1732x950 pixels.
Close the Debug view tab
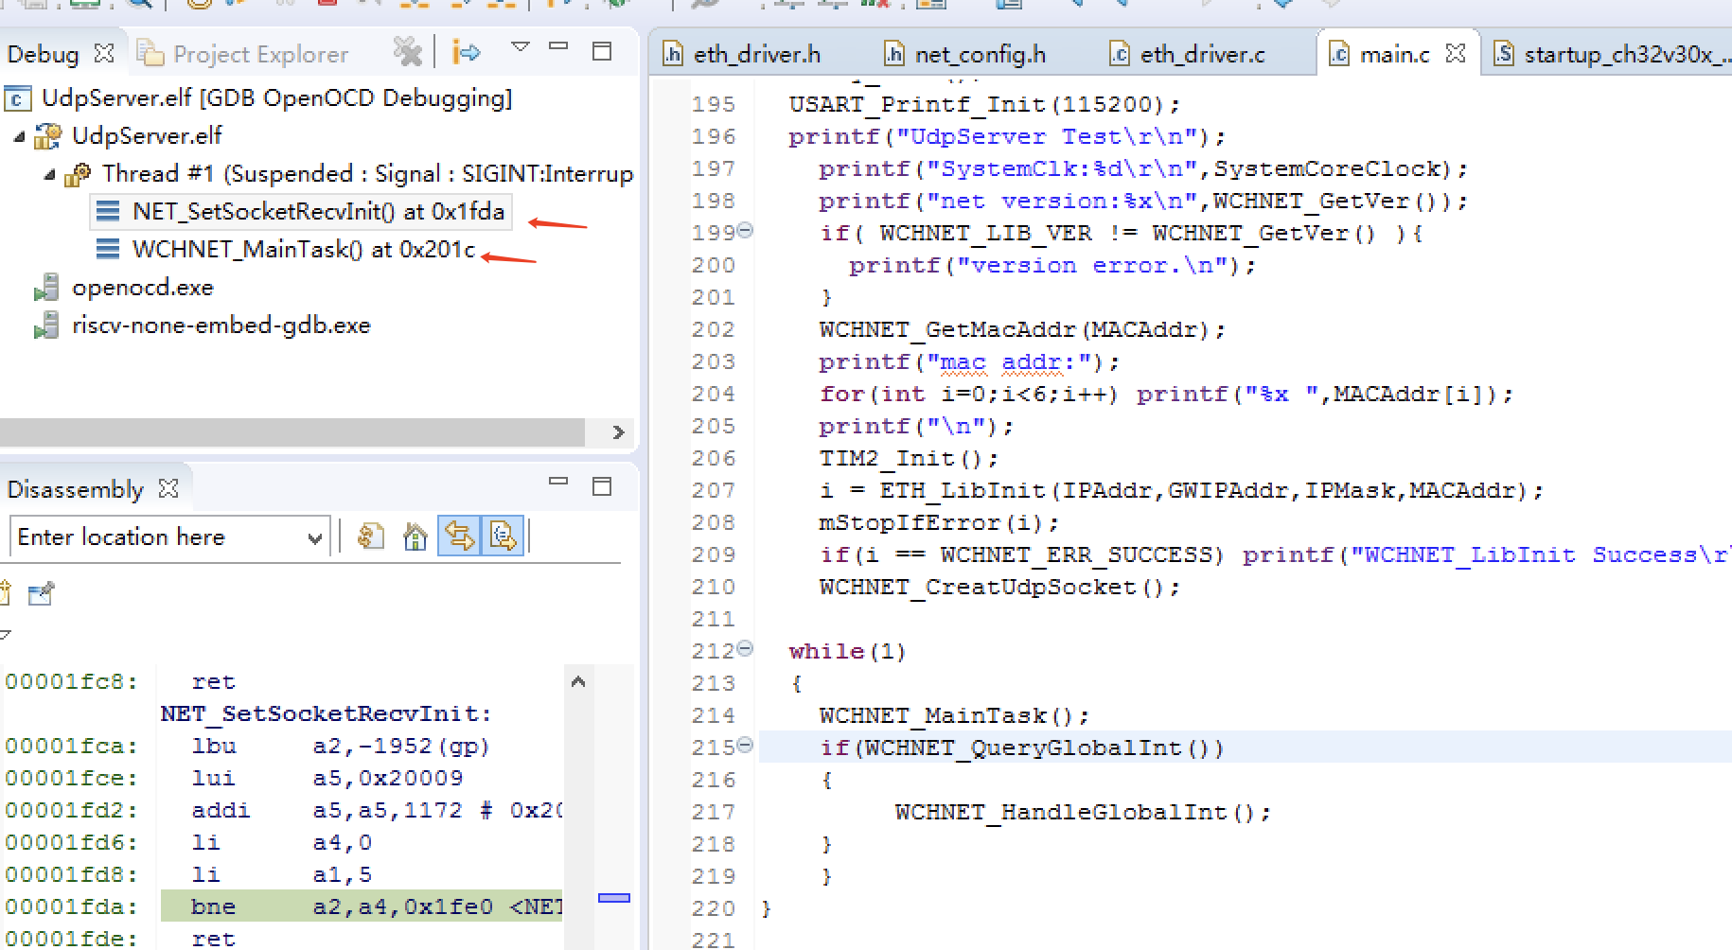pos(104,53)
